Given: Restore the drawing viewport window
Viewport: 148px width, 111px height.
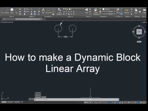Looking at the screenshot, I should click(144, 22).
